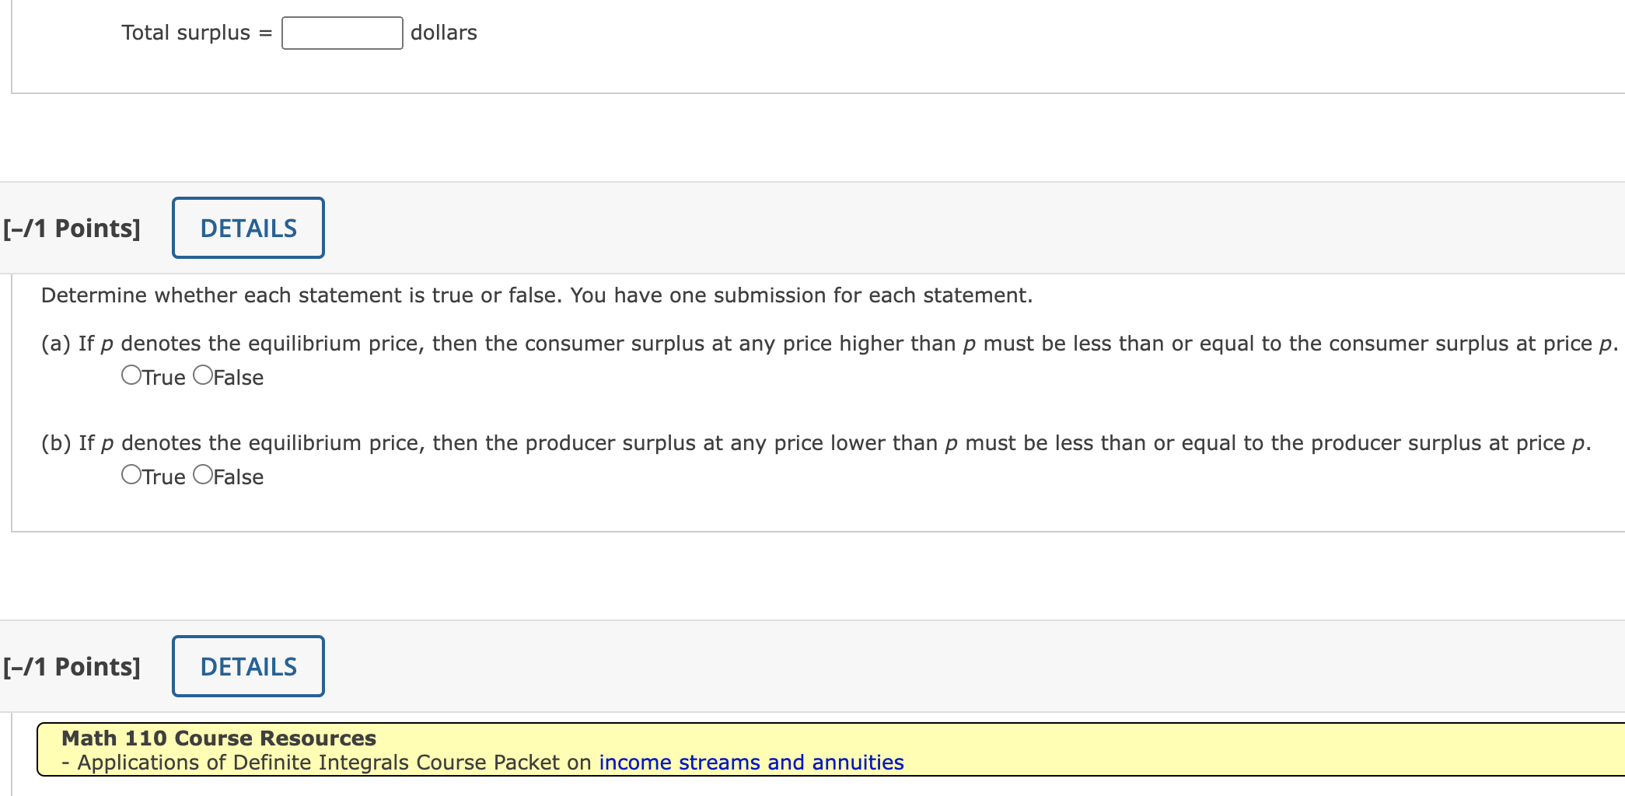This screenshot has width=1625, height=796.
Task: Click the Math 110 Course Resources heading
Action: 218,738
